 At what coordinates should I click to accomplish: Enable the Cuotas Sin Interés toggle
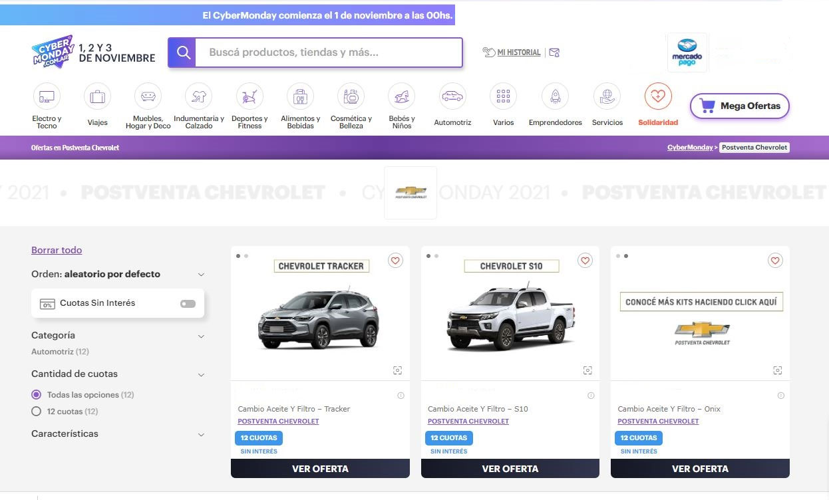188,304
